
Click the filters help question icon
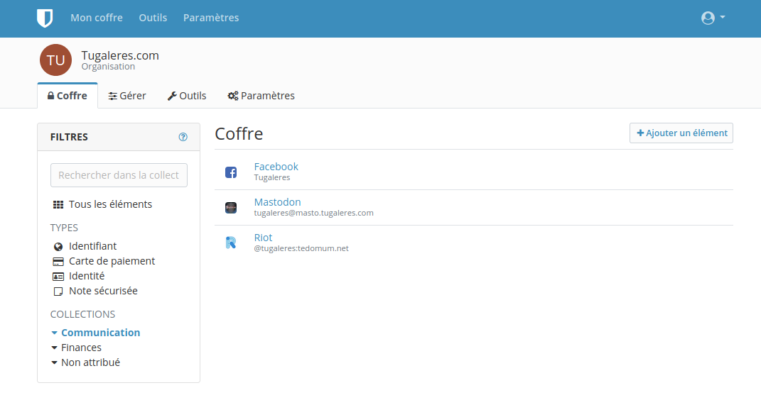click(x=183, y=137)
